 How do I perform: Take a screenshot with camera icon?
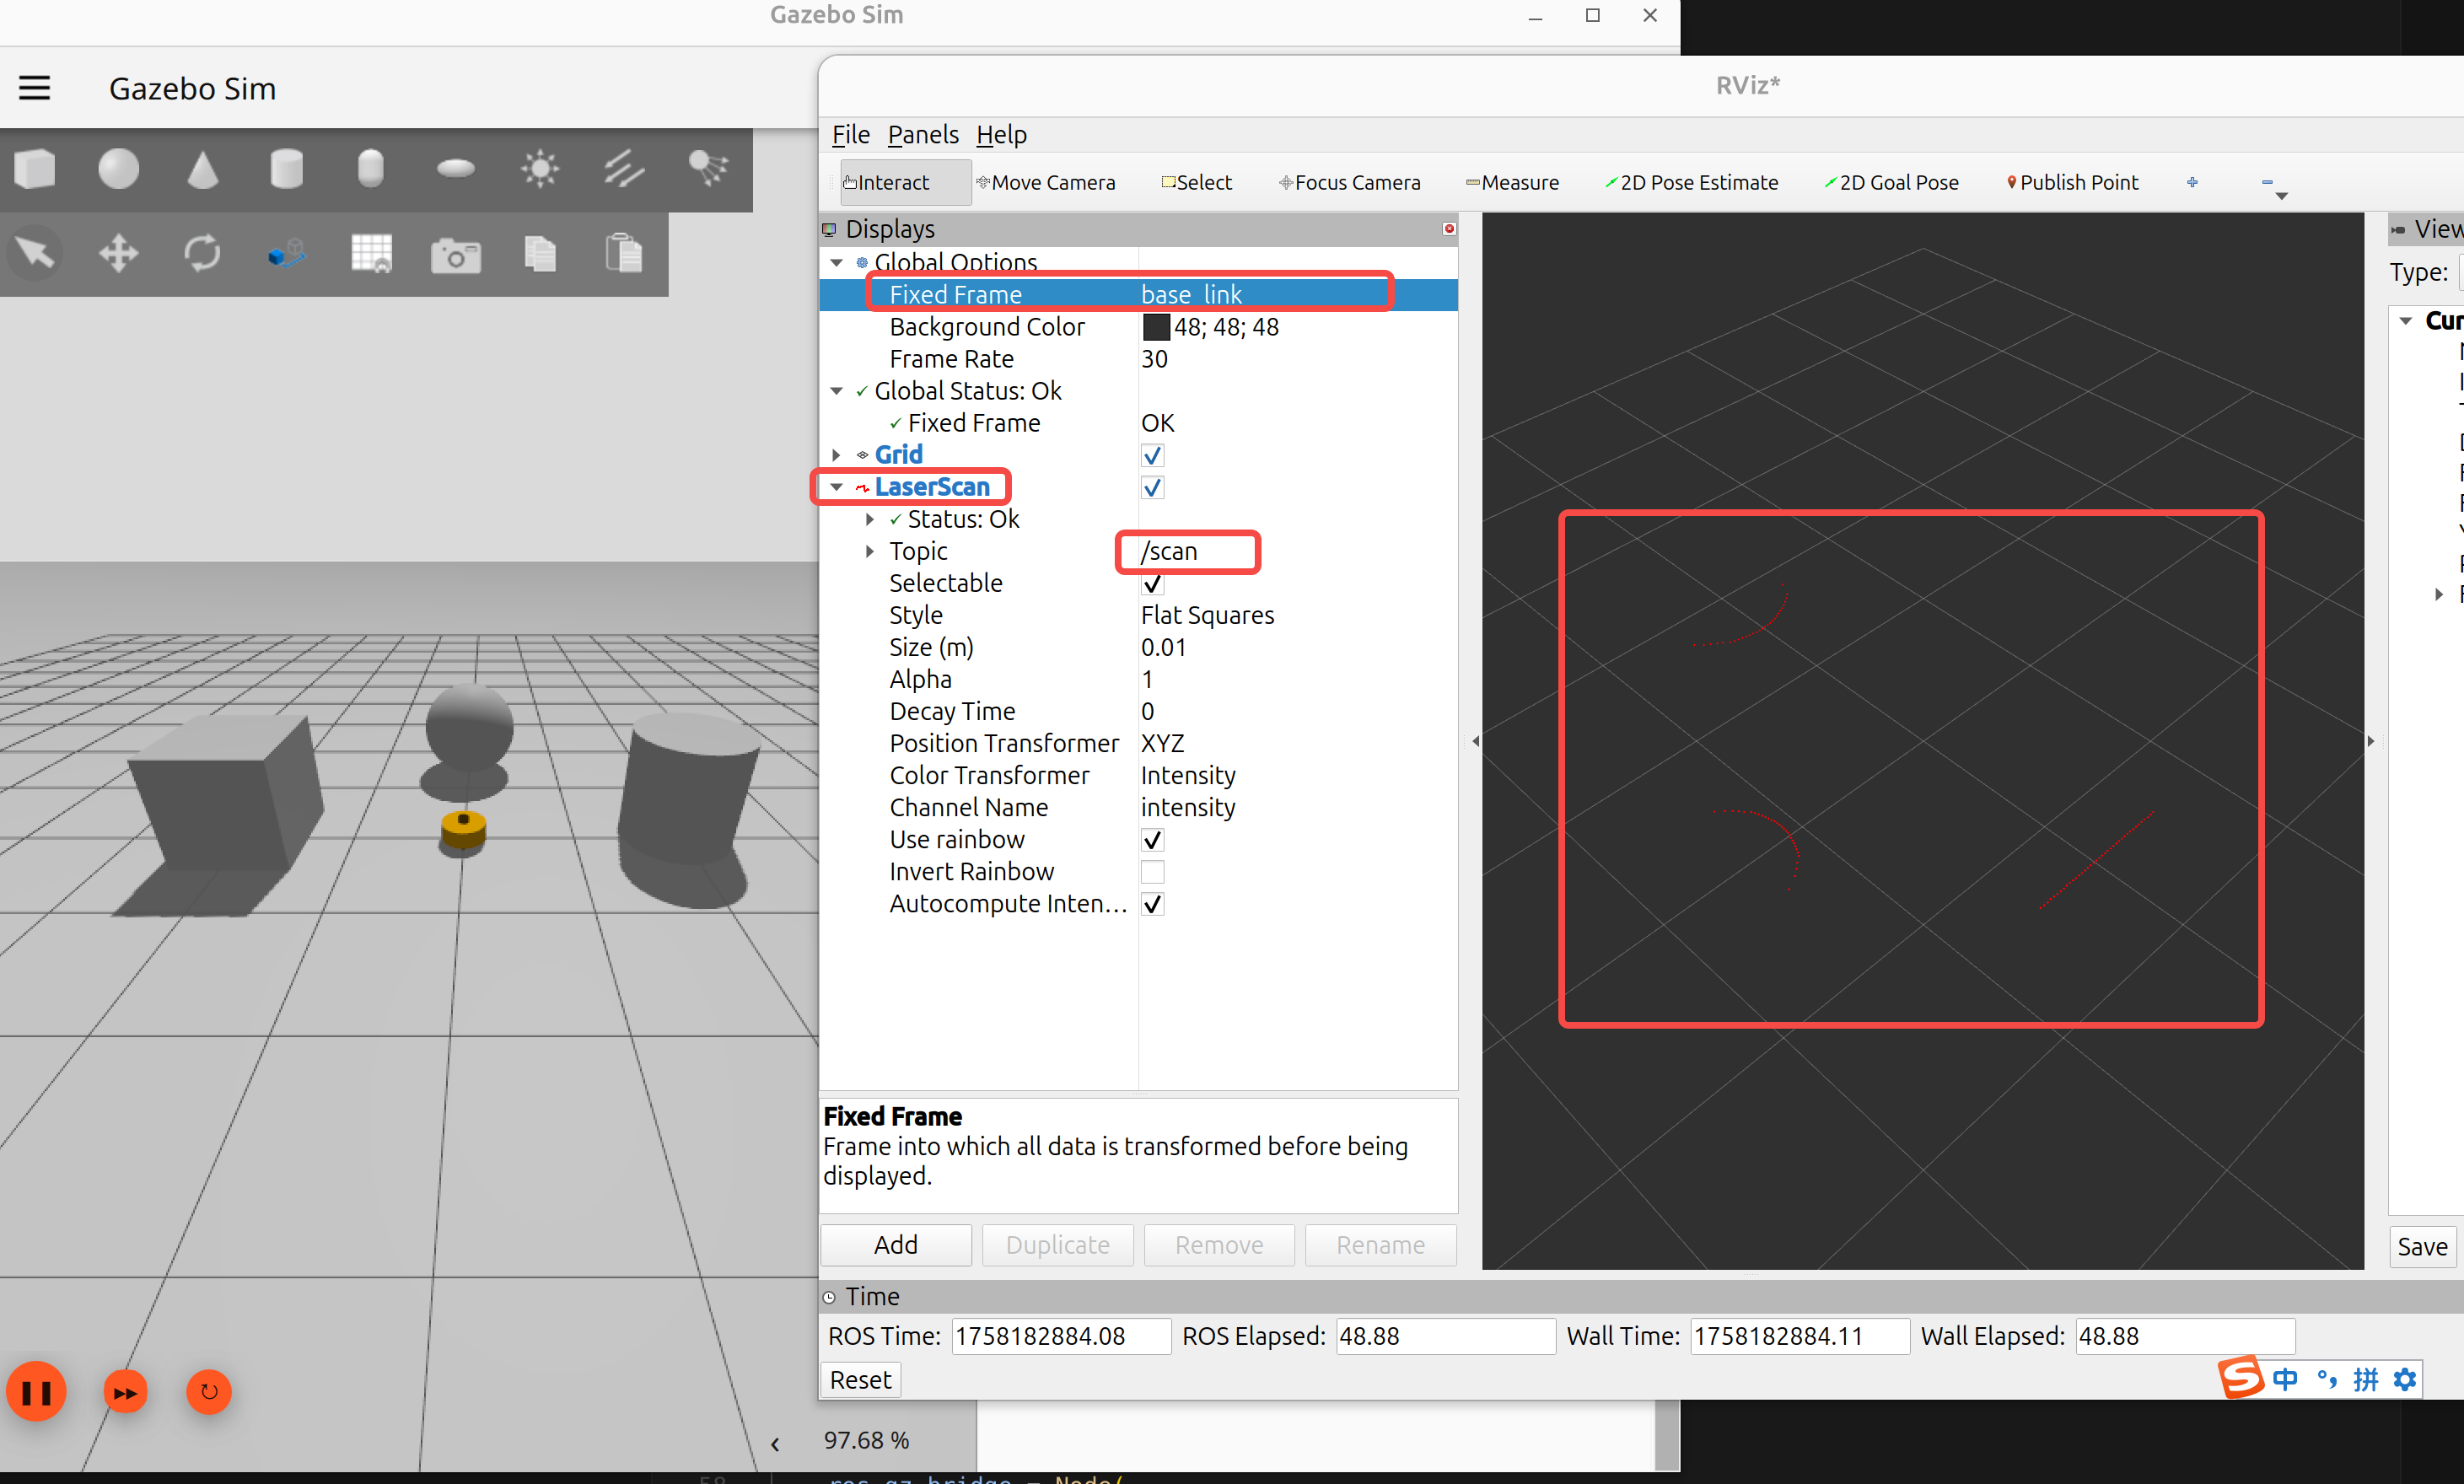455,255
